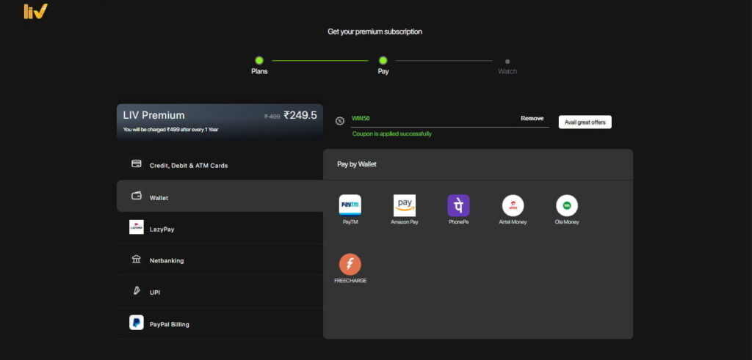Image resolution: width=752 pixels, height=360 pixels.
Task: Open the LazyPay payment option
Action: (x=220, y=228)
